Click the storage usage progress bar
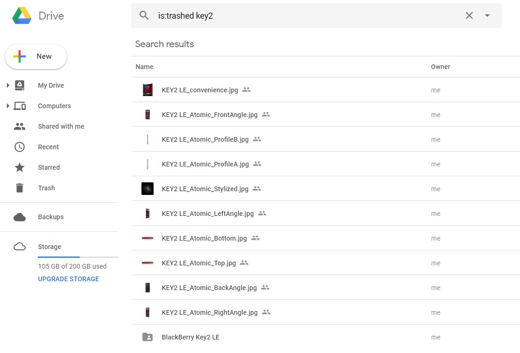 coord(78,257)
